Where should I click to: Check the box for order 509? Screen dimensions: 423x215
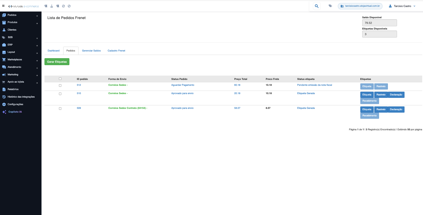point(60,109)
